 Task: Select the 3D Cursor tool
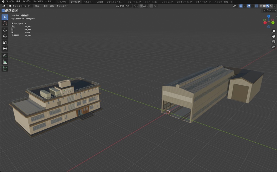5,23
